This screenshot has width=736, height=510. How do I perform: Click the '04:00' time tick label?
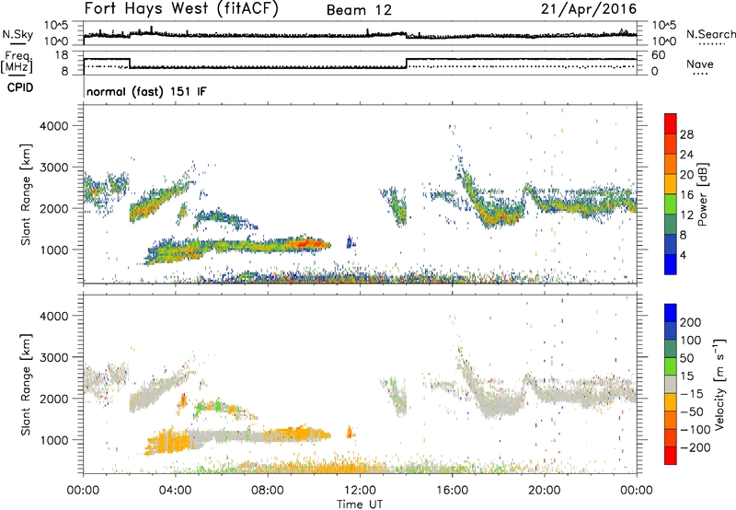(x=175, y=491)
